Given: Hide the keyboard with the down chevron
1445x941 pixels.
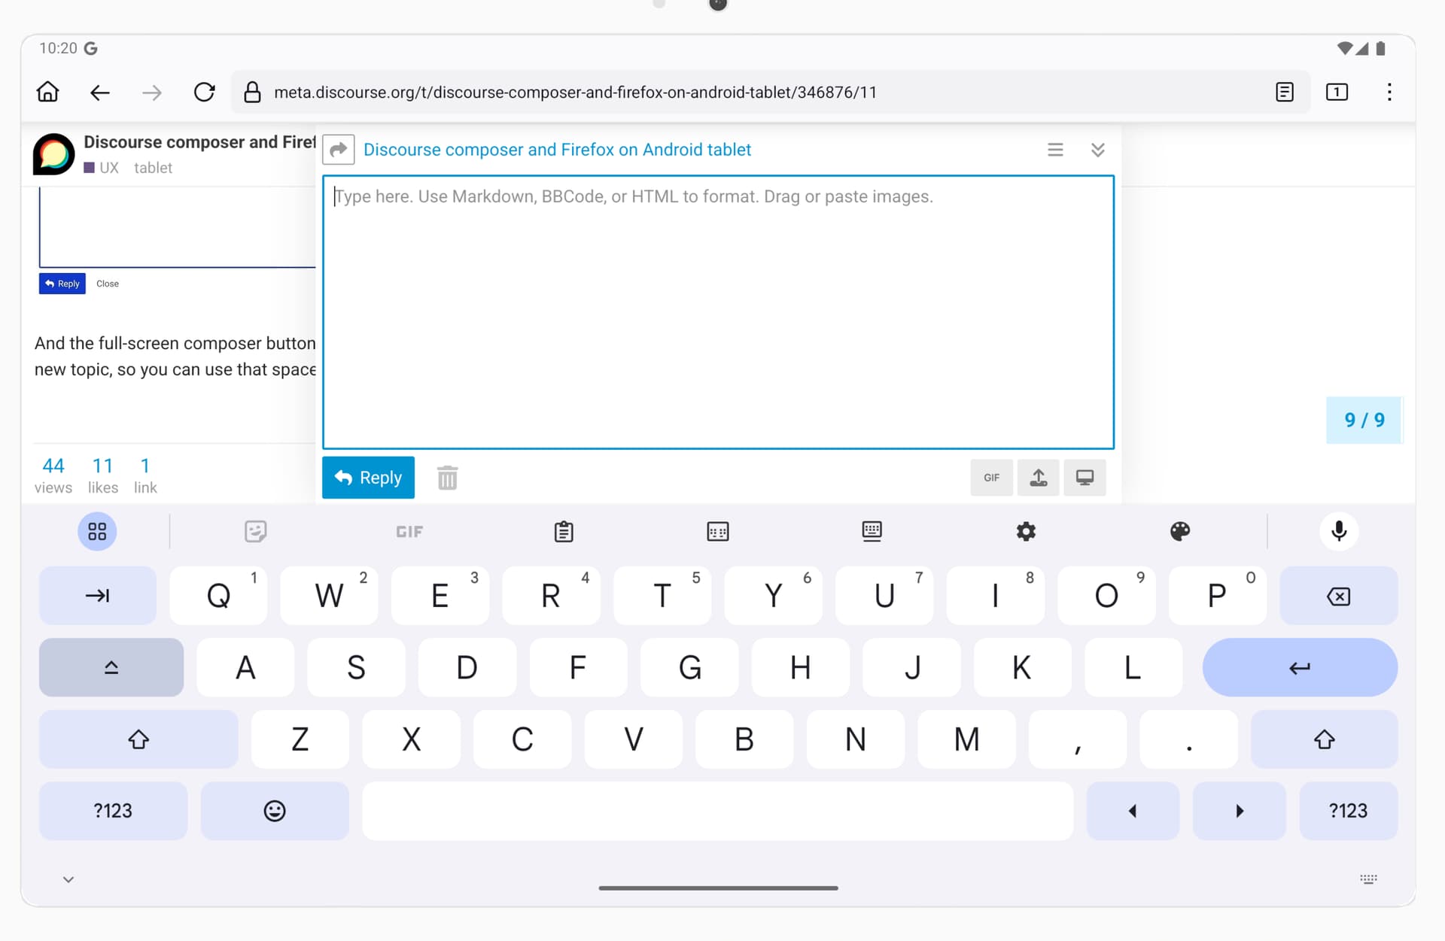Looking at the screenshot, I should 68,879.
